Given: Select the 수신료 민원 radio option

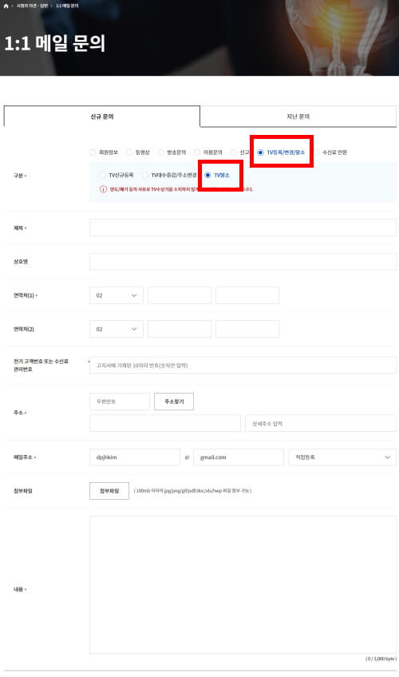Looking at the screenshot, I should pos(317,152).
